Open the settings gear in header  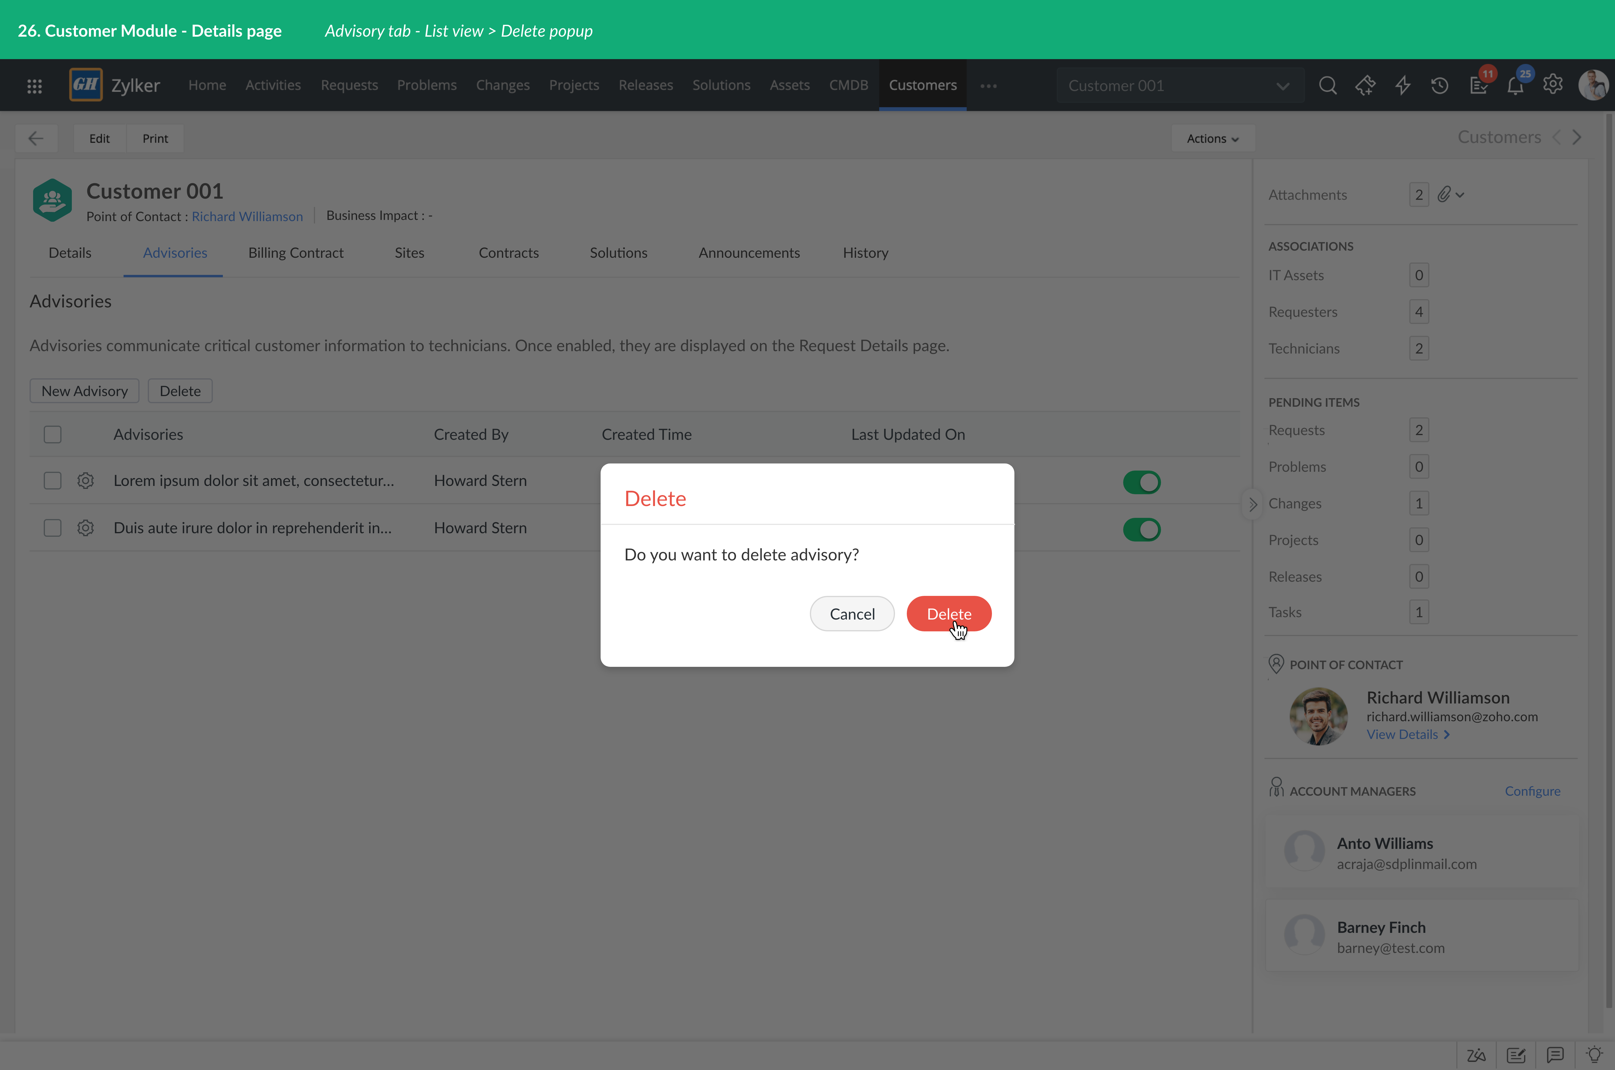tap(1553, 84)
